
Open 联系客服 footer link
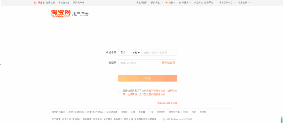coord(87,119)
